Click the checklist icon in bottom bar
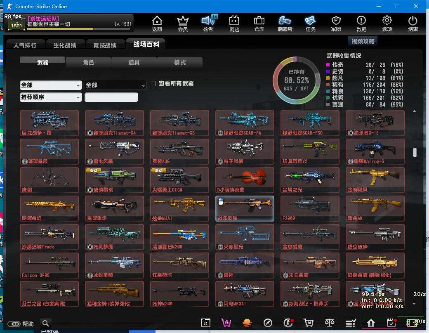The height and width of the screenshot is (333, 429). (351, 323)
